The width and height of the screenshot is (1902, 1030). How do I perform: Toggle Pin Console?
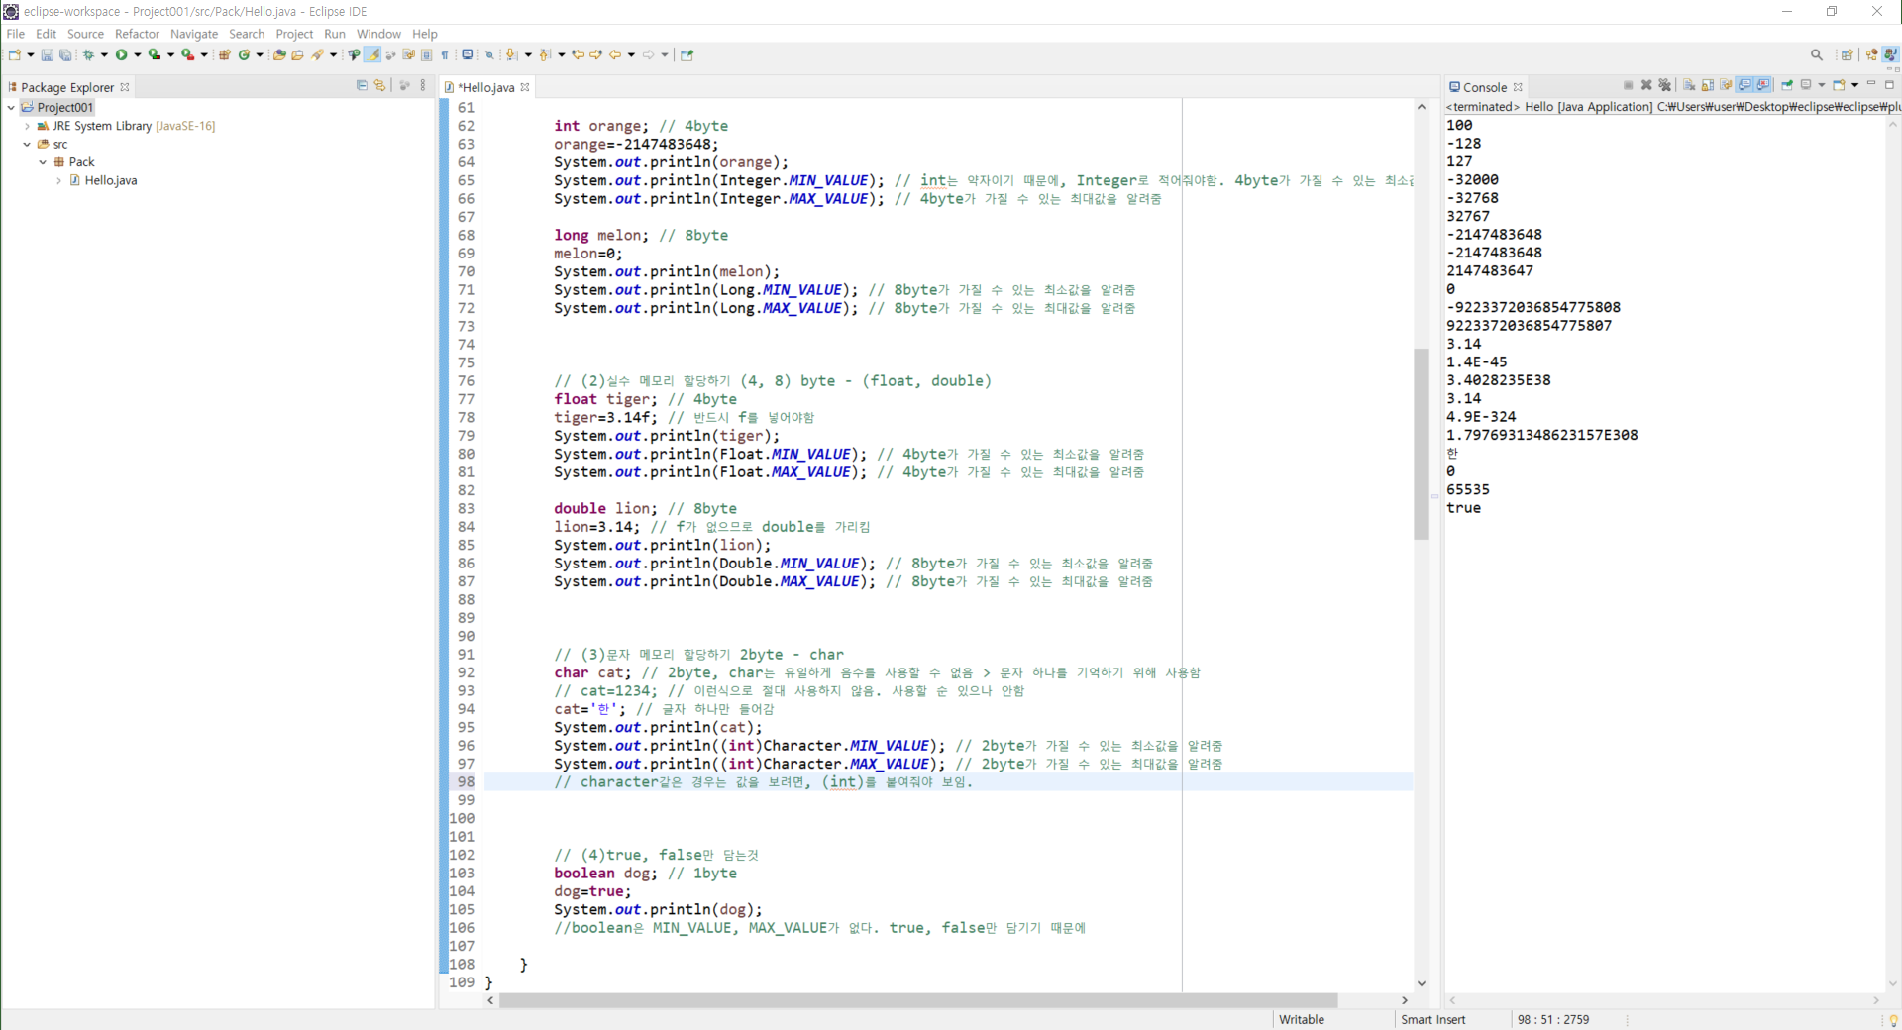1787,85
